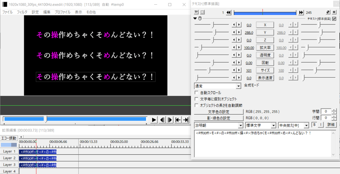
Task: Toggle visibility of Layer 1
Action: (x=9, y=151)
